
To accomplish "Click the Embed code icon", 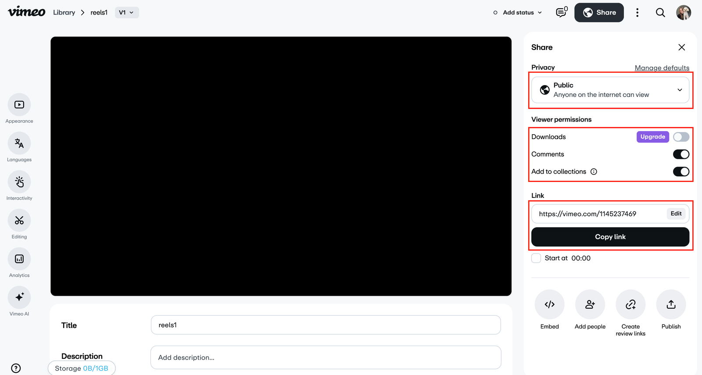I will pyautogui.click(x=550, y=304).
